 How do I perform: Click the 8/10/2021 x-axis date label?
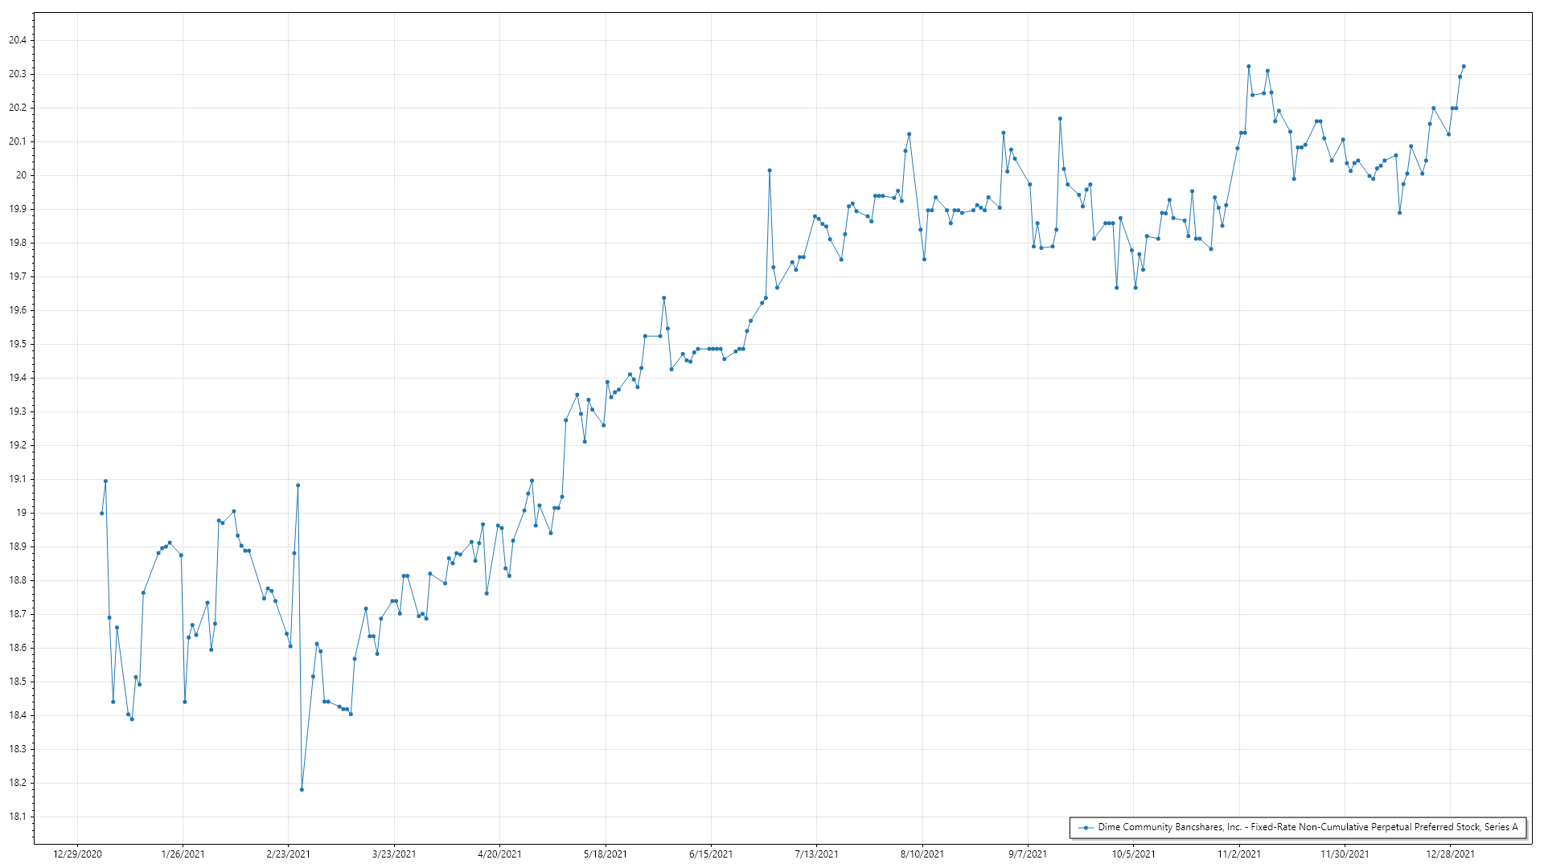point(922,854)
